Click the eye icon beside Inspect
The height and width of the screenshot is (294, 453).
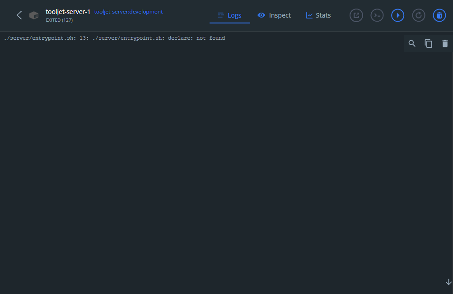tap(261, 15)
